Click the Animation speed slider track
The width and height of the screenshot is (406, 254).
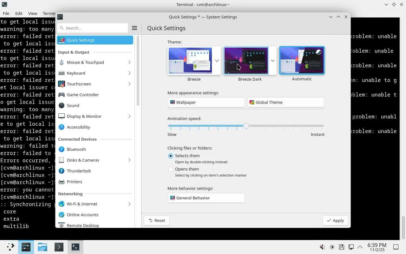coord(246,126)
